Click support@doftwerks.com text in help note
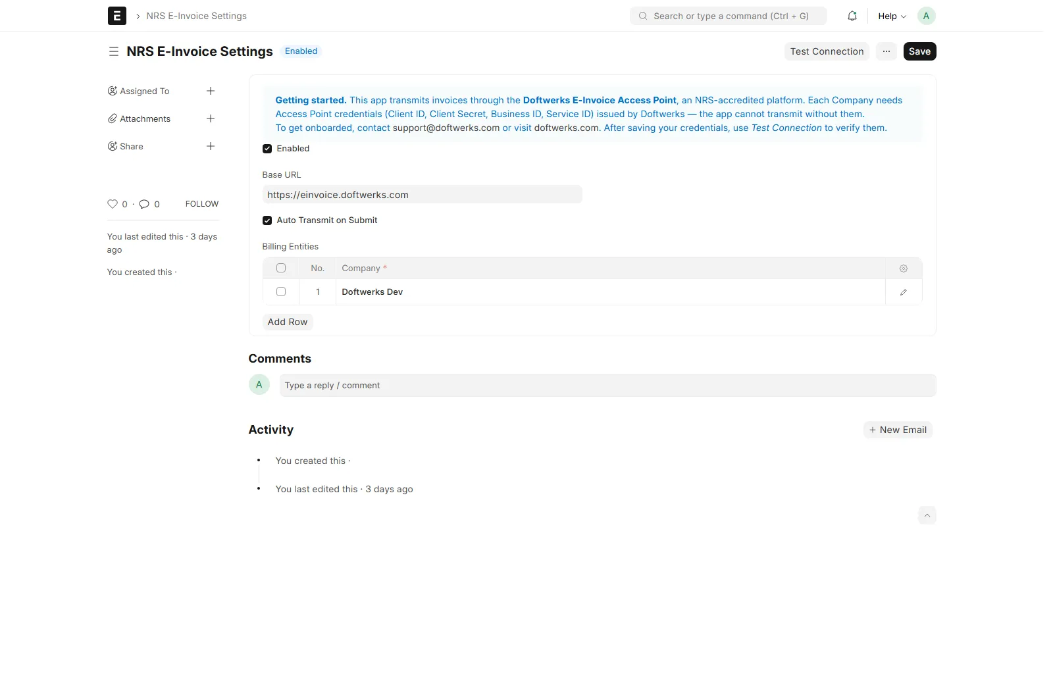 (446, 128)
